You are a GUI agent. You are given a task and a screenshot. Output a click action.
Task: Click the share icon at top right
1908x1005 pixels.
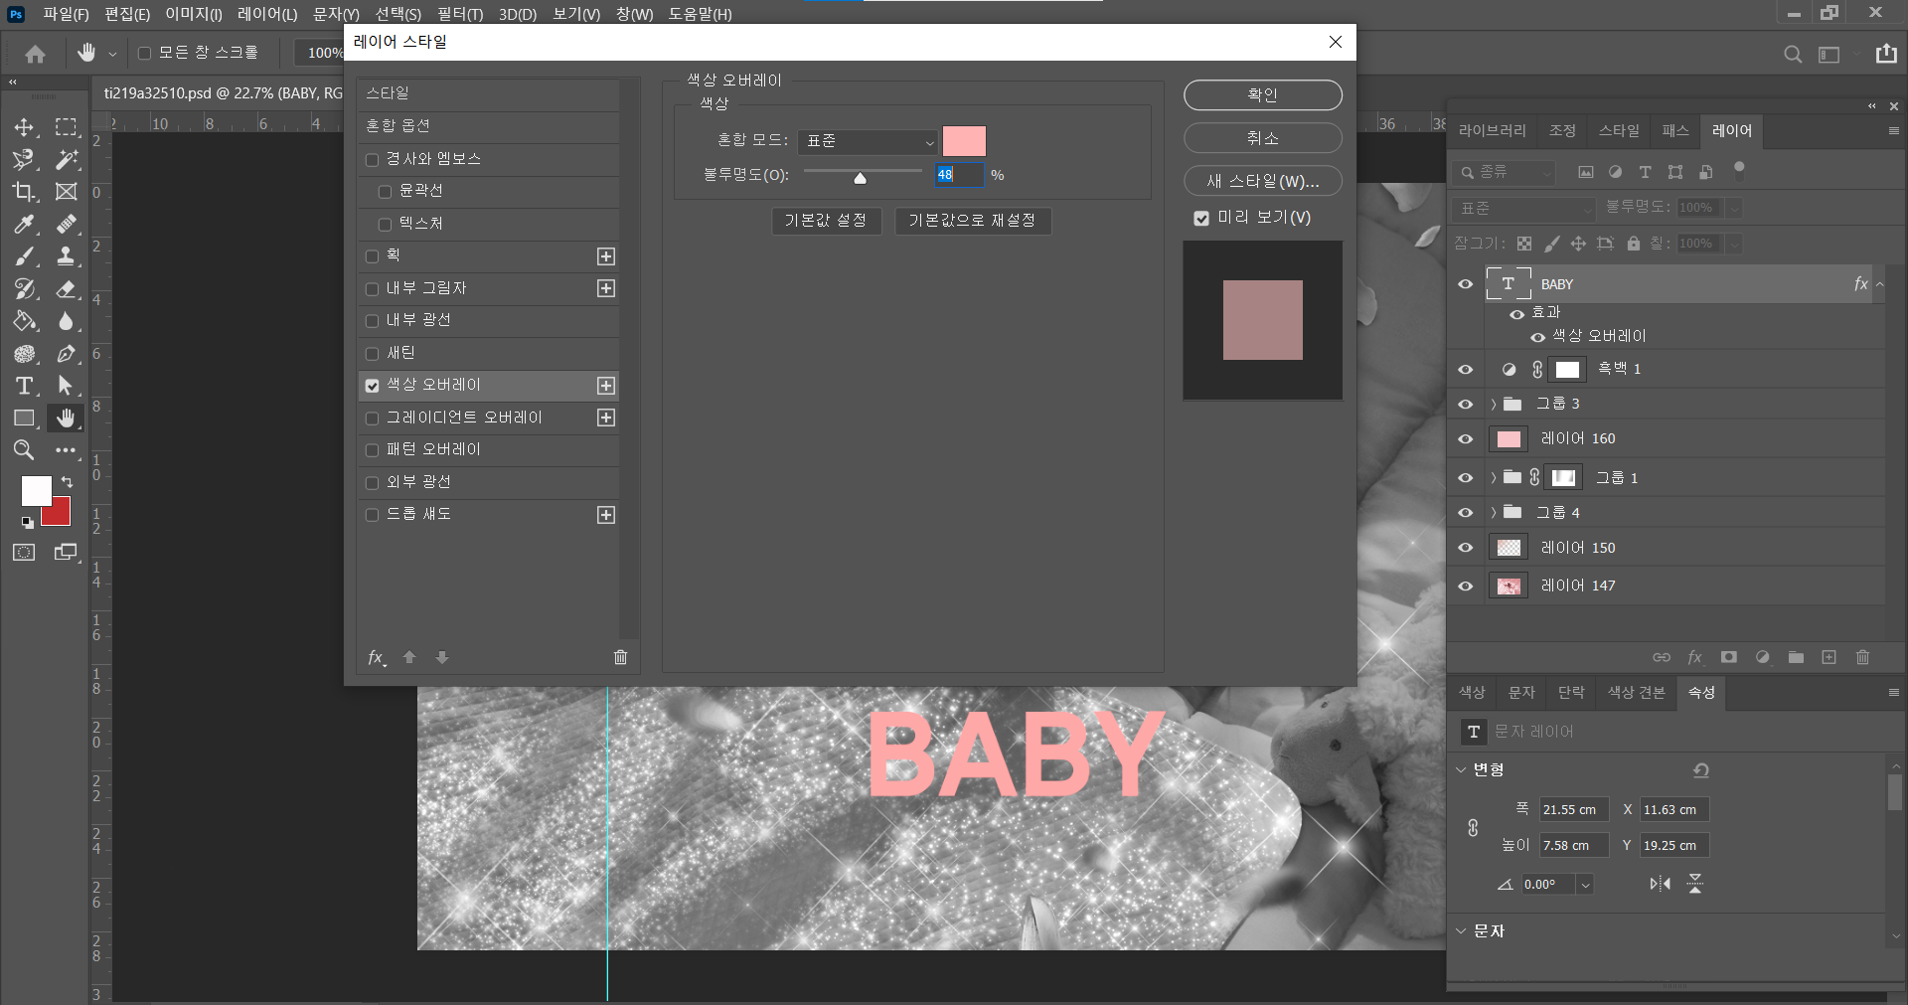1886,54
